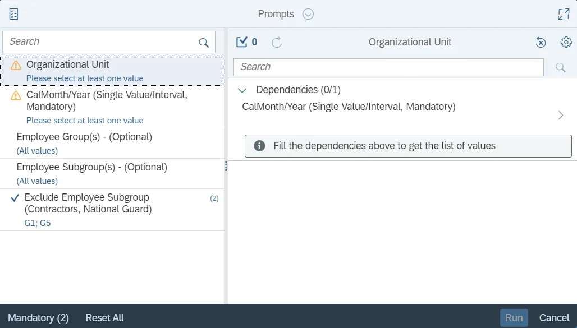Open the CalMonth/Year dependency with the right arrow
Viewport: 577px width, 328px height.
560,115
